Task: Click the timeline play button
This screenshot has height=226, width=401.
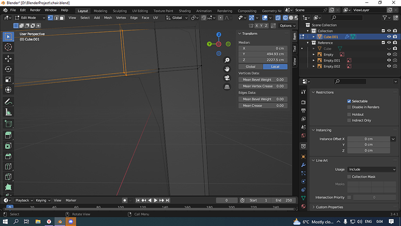Action: pos(156,200)
